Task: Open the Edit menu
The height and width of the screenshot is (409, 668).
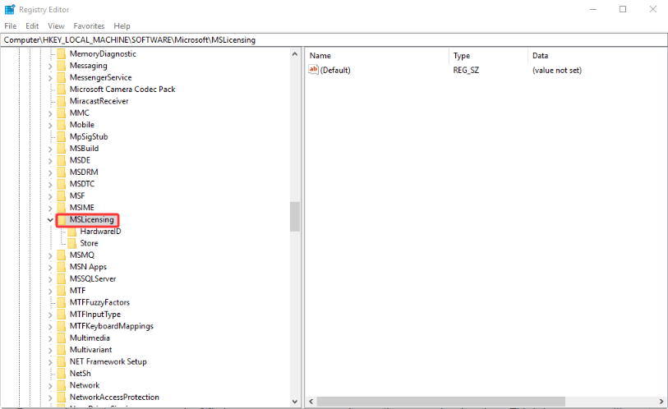Action: click(x=32, y=26)
